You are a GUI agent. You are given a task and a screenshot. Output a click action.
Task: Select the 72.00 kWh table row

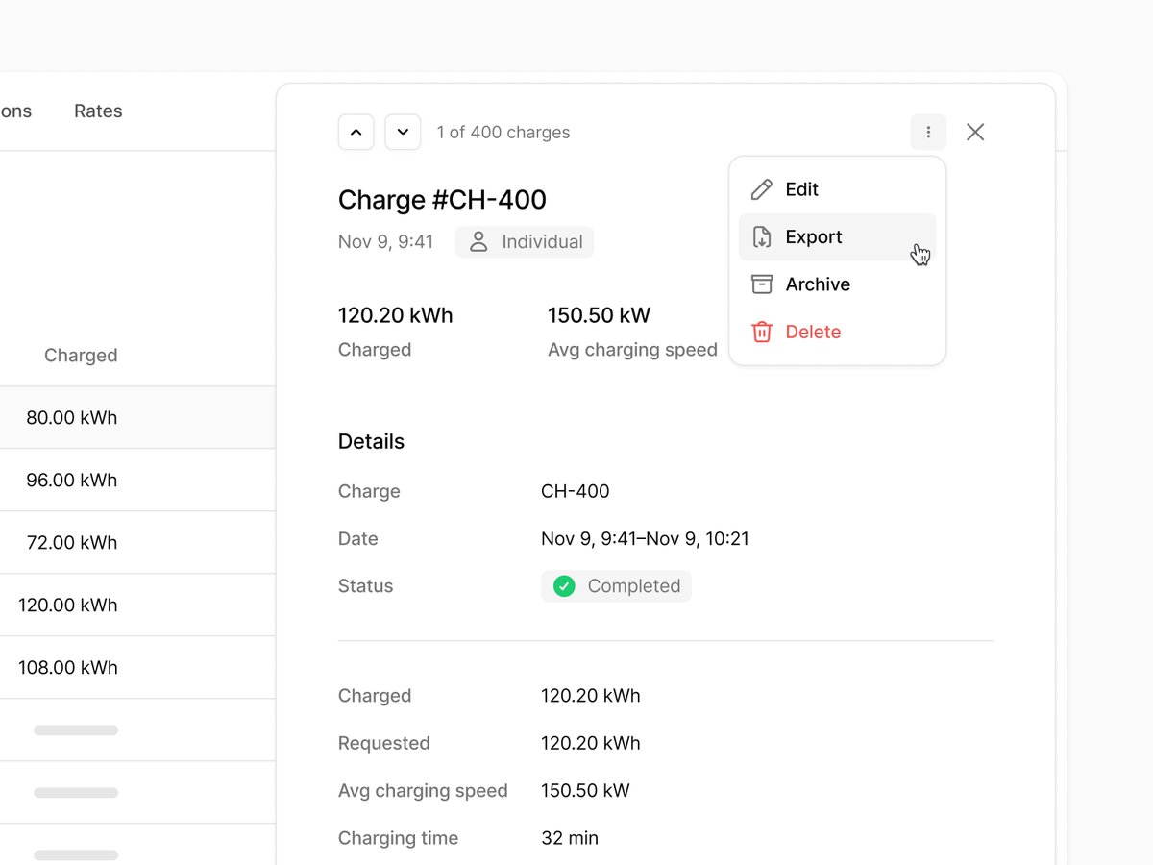click(137, 542)
